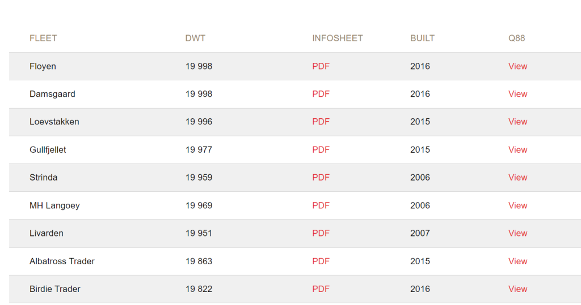View the Birdie Trader Q88
The height and width of the screenshot is (305, 581).
(517, 289)
